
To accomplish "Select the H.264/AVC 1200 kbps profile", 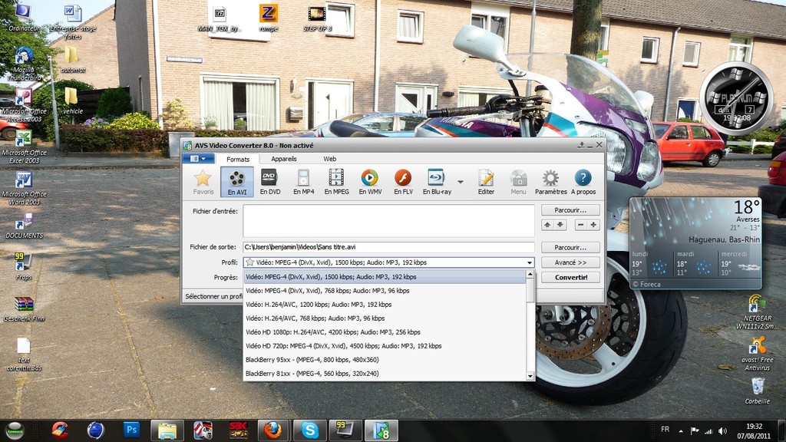I will pos(319,305).
